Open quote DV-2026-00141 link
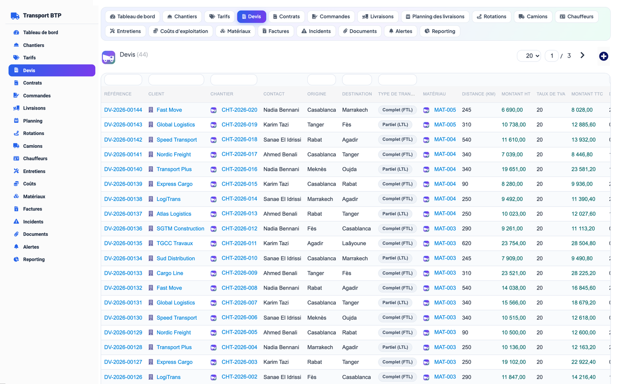The height and width of the screenshot is (384, 620). [123, 155]
